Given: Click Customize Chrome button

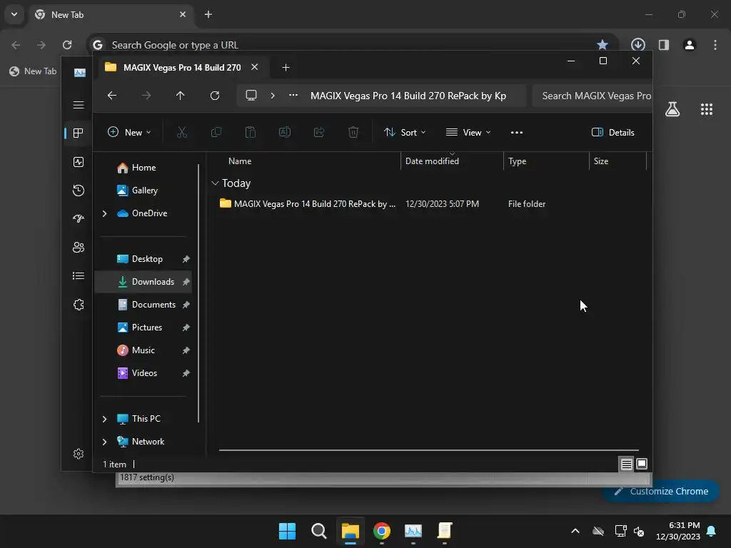Looking at the screenshot, I should (661, 491).
